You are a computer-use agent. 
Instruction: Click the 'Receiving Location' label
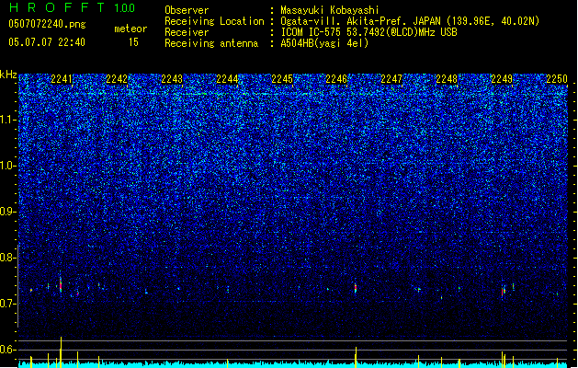[x=214, y=21]
